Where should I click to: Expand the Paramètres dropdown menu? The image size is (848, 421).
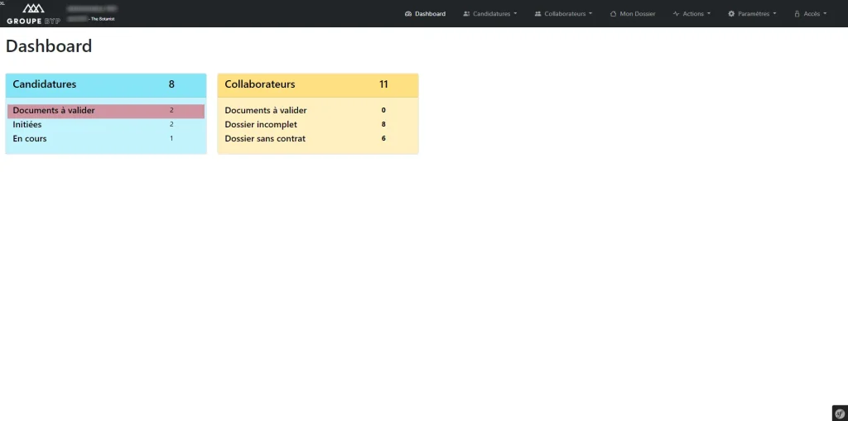click(x=752, y=14)
